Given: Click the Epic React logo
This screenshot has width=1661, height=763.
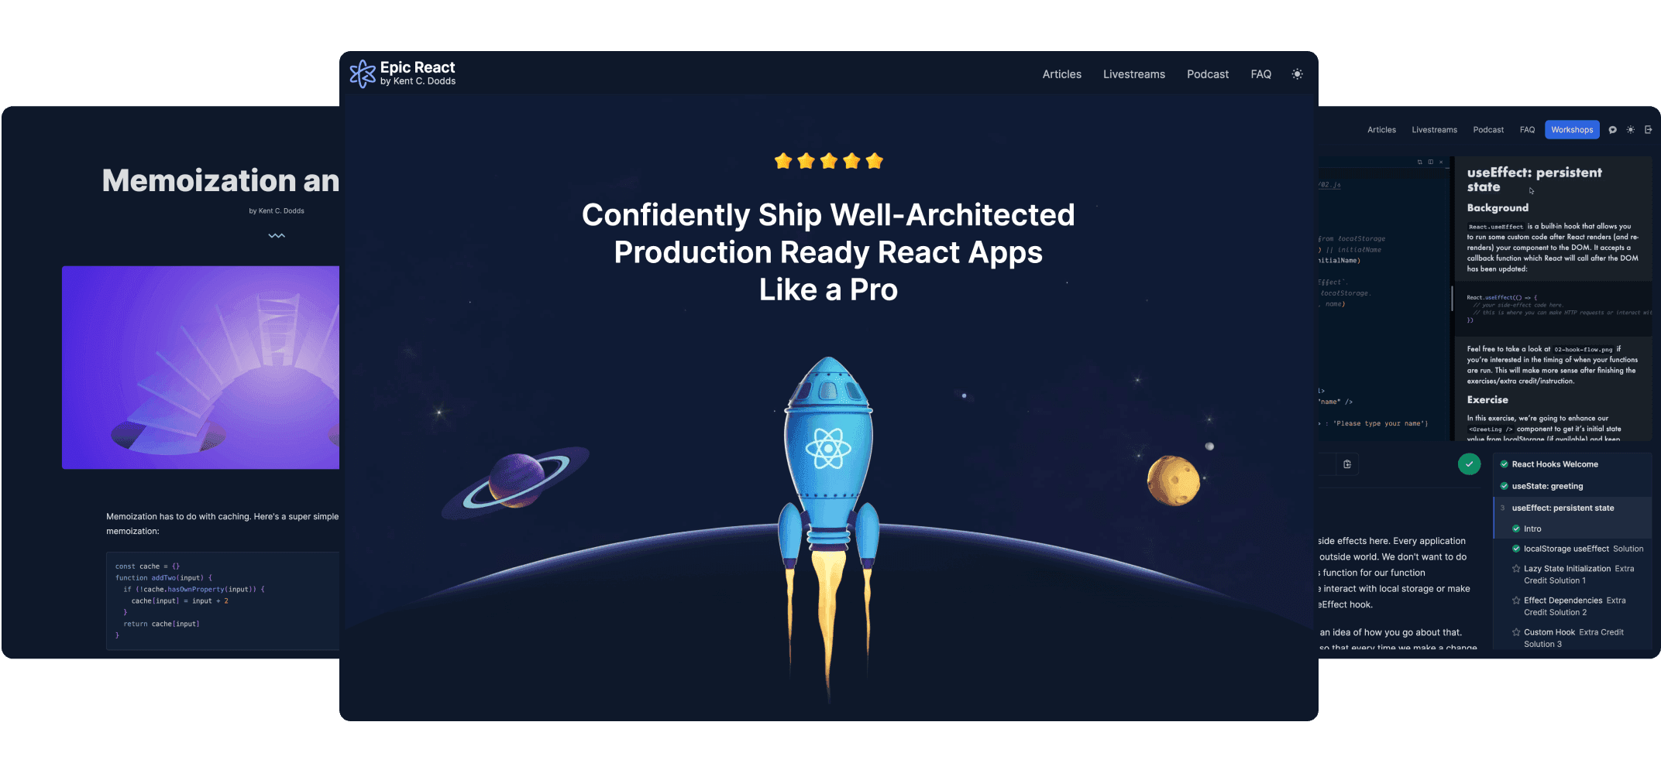Looking at the screenshot, I should (402, 74).
